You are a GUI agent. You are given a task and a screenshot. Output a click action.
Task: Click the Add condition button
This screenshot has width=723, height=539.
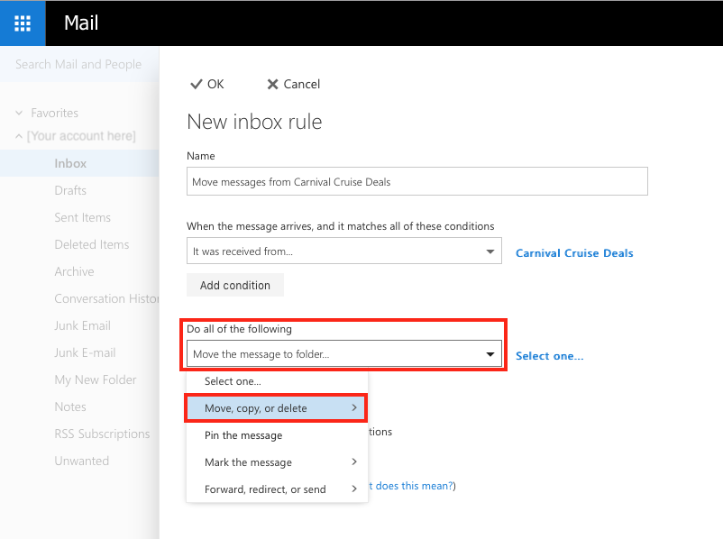click(x=234, y=285)
